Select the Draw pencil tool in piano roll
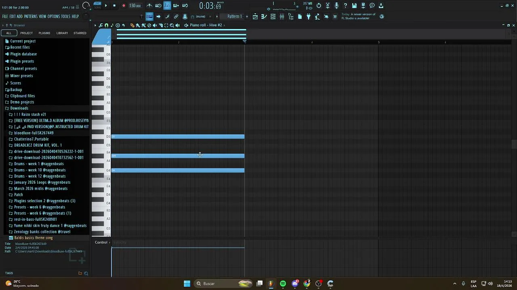 click(132, 25)
